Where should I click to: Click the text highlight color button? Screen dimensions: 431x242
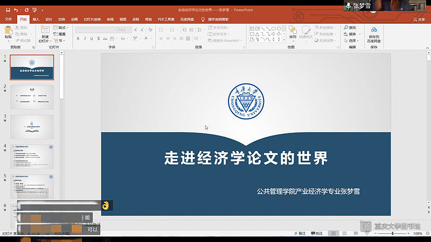(x=135, y=39)
